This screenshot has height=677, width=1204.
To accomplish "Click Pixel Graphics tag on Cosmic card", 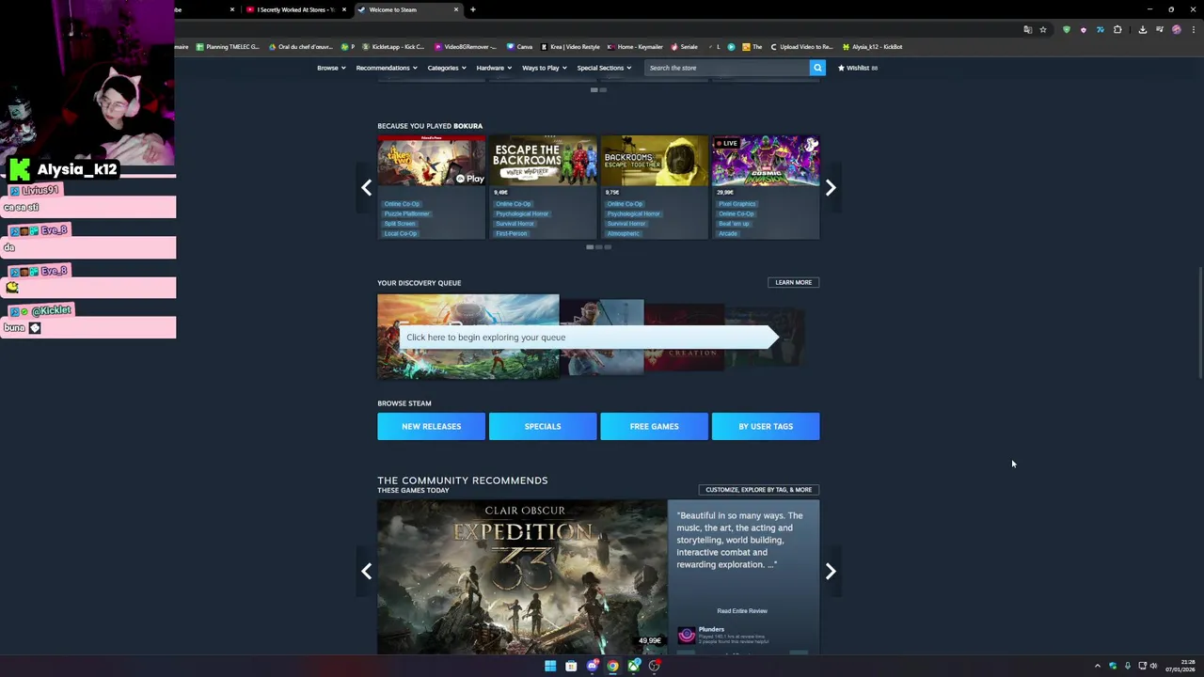I will pos(737,203).
